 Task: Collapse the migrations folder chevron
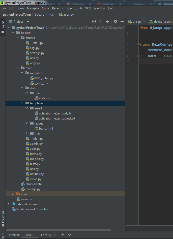pyautogui.click(x=22, y=73)
